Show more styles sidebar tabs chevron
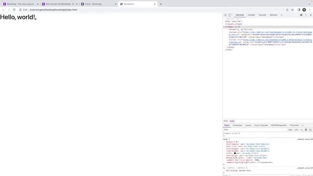313x176 pixels. (x=303, y=125)
